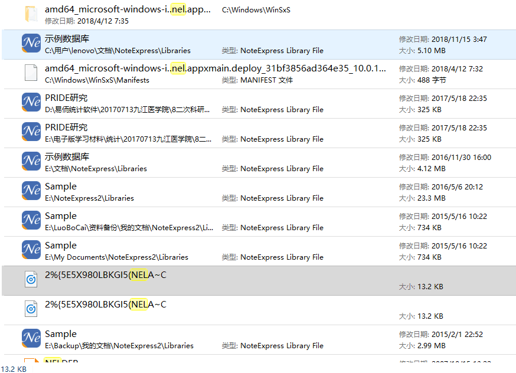Click path E:\文档\NoteExpress\Libraries
Viewport: 516px width, 373px height.
[96, 169]
